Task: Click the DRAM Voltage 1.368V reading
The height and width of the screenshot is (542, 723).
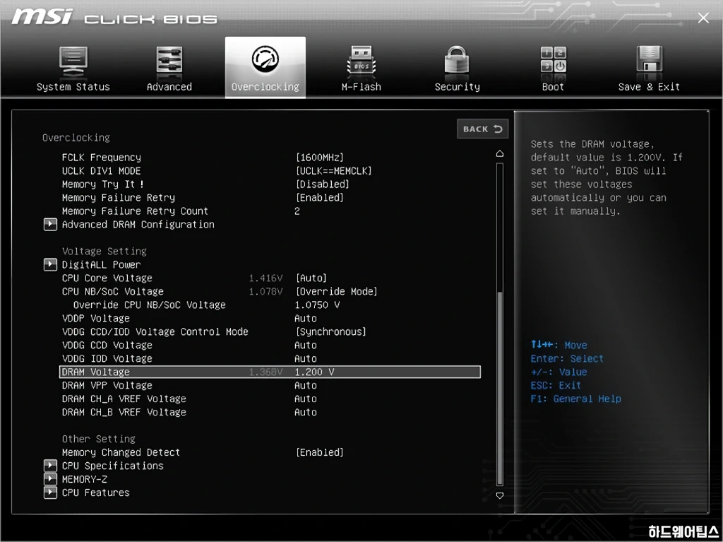Action: [265, 372]
